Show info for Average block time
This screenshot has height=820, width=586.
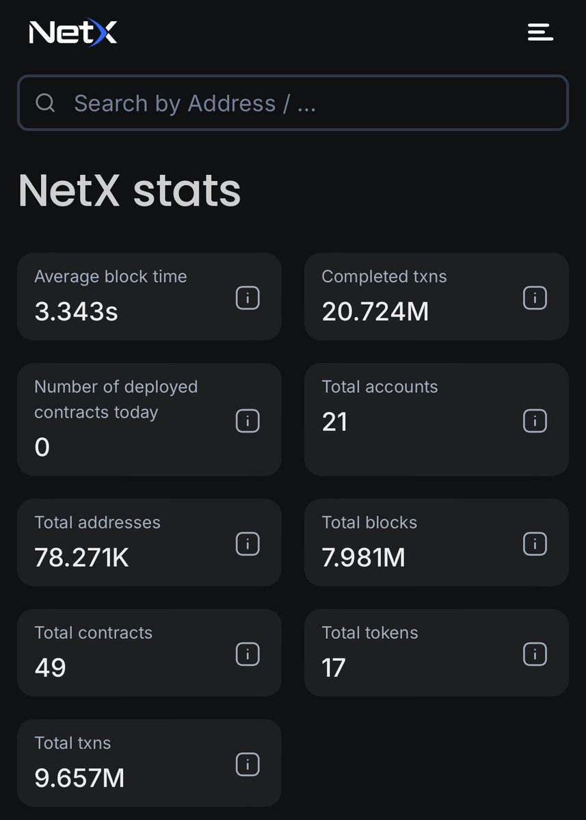point(248,297)
